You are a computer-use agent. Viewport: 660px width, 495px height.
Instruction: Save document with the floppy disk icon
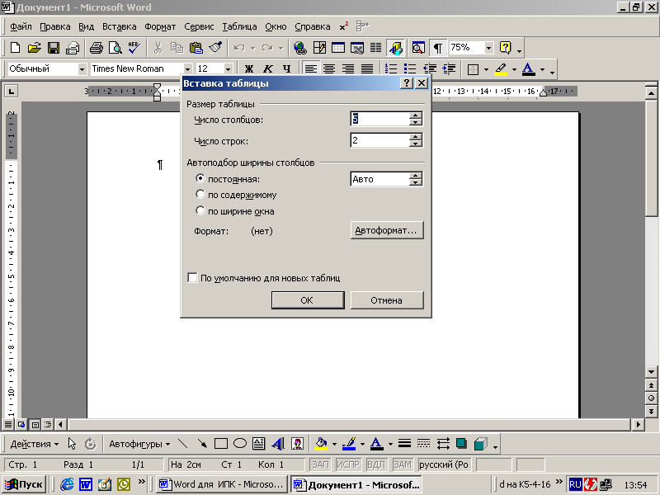click(x=54, y=48)
